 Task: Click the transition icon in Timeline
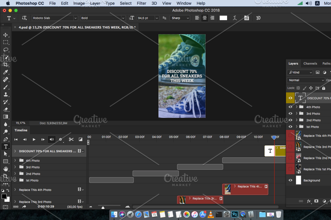point(81,139)
